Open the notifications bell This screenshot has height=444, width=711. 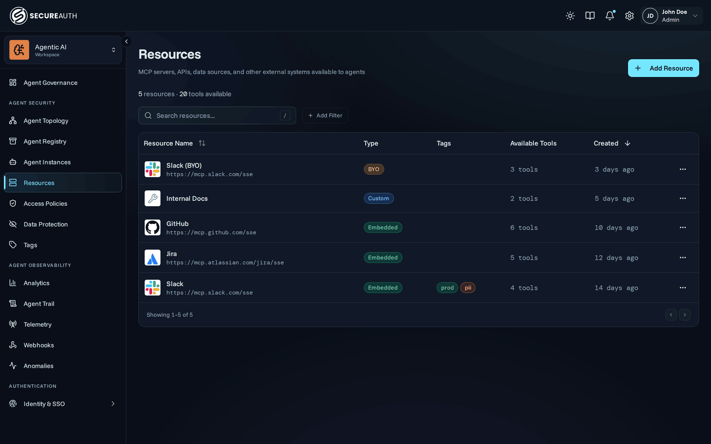click(x=610, y=16)
